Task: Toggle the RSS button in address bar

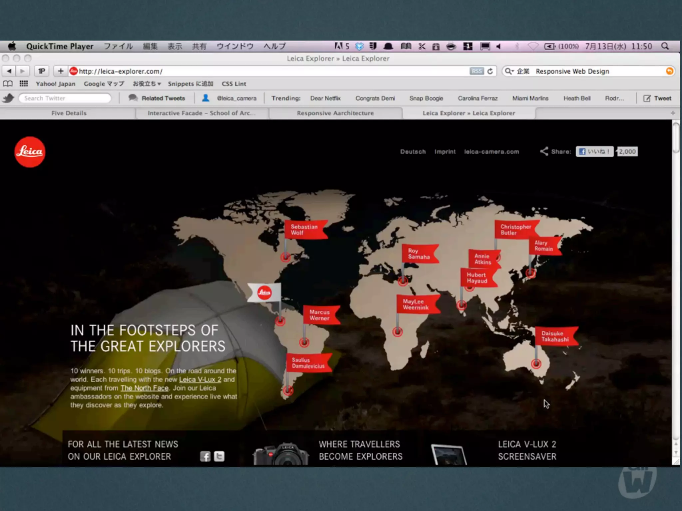Action: 477,71
